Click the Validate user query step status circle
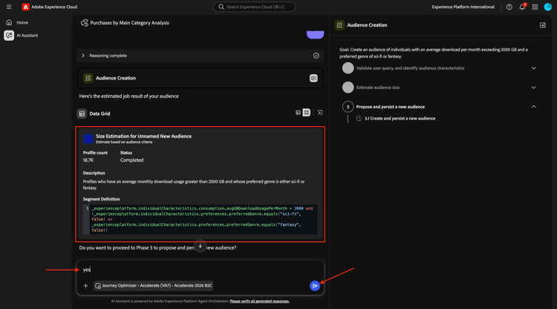Screen dimensions: 557x309 (x=348, y=68)
